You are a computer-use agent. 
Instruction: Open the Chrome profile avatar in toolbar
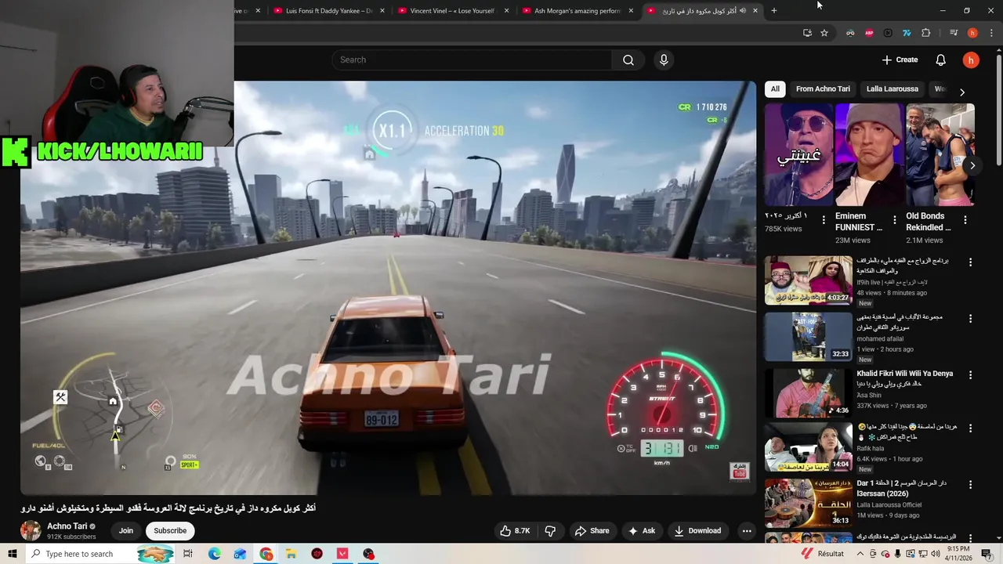(x=972, y=33)
